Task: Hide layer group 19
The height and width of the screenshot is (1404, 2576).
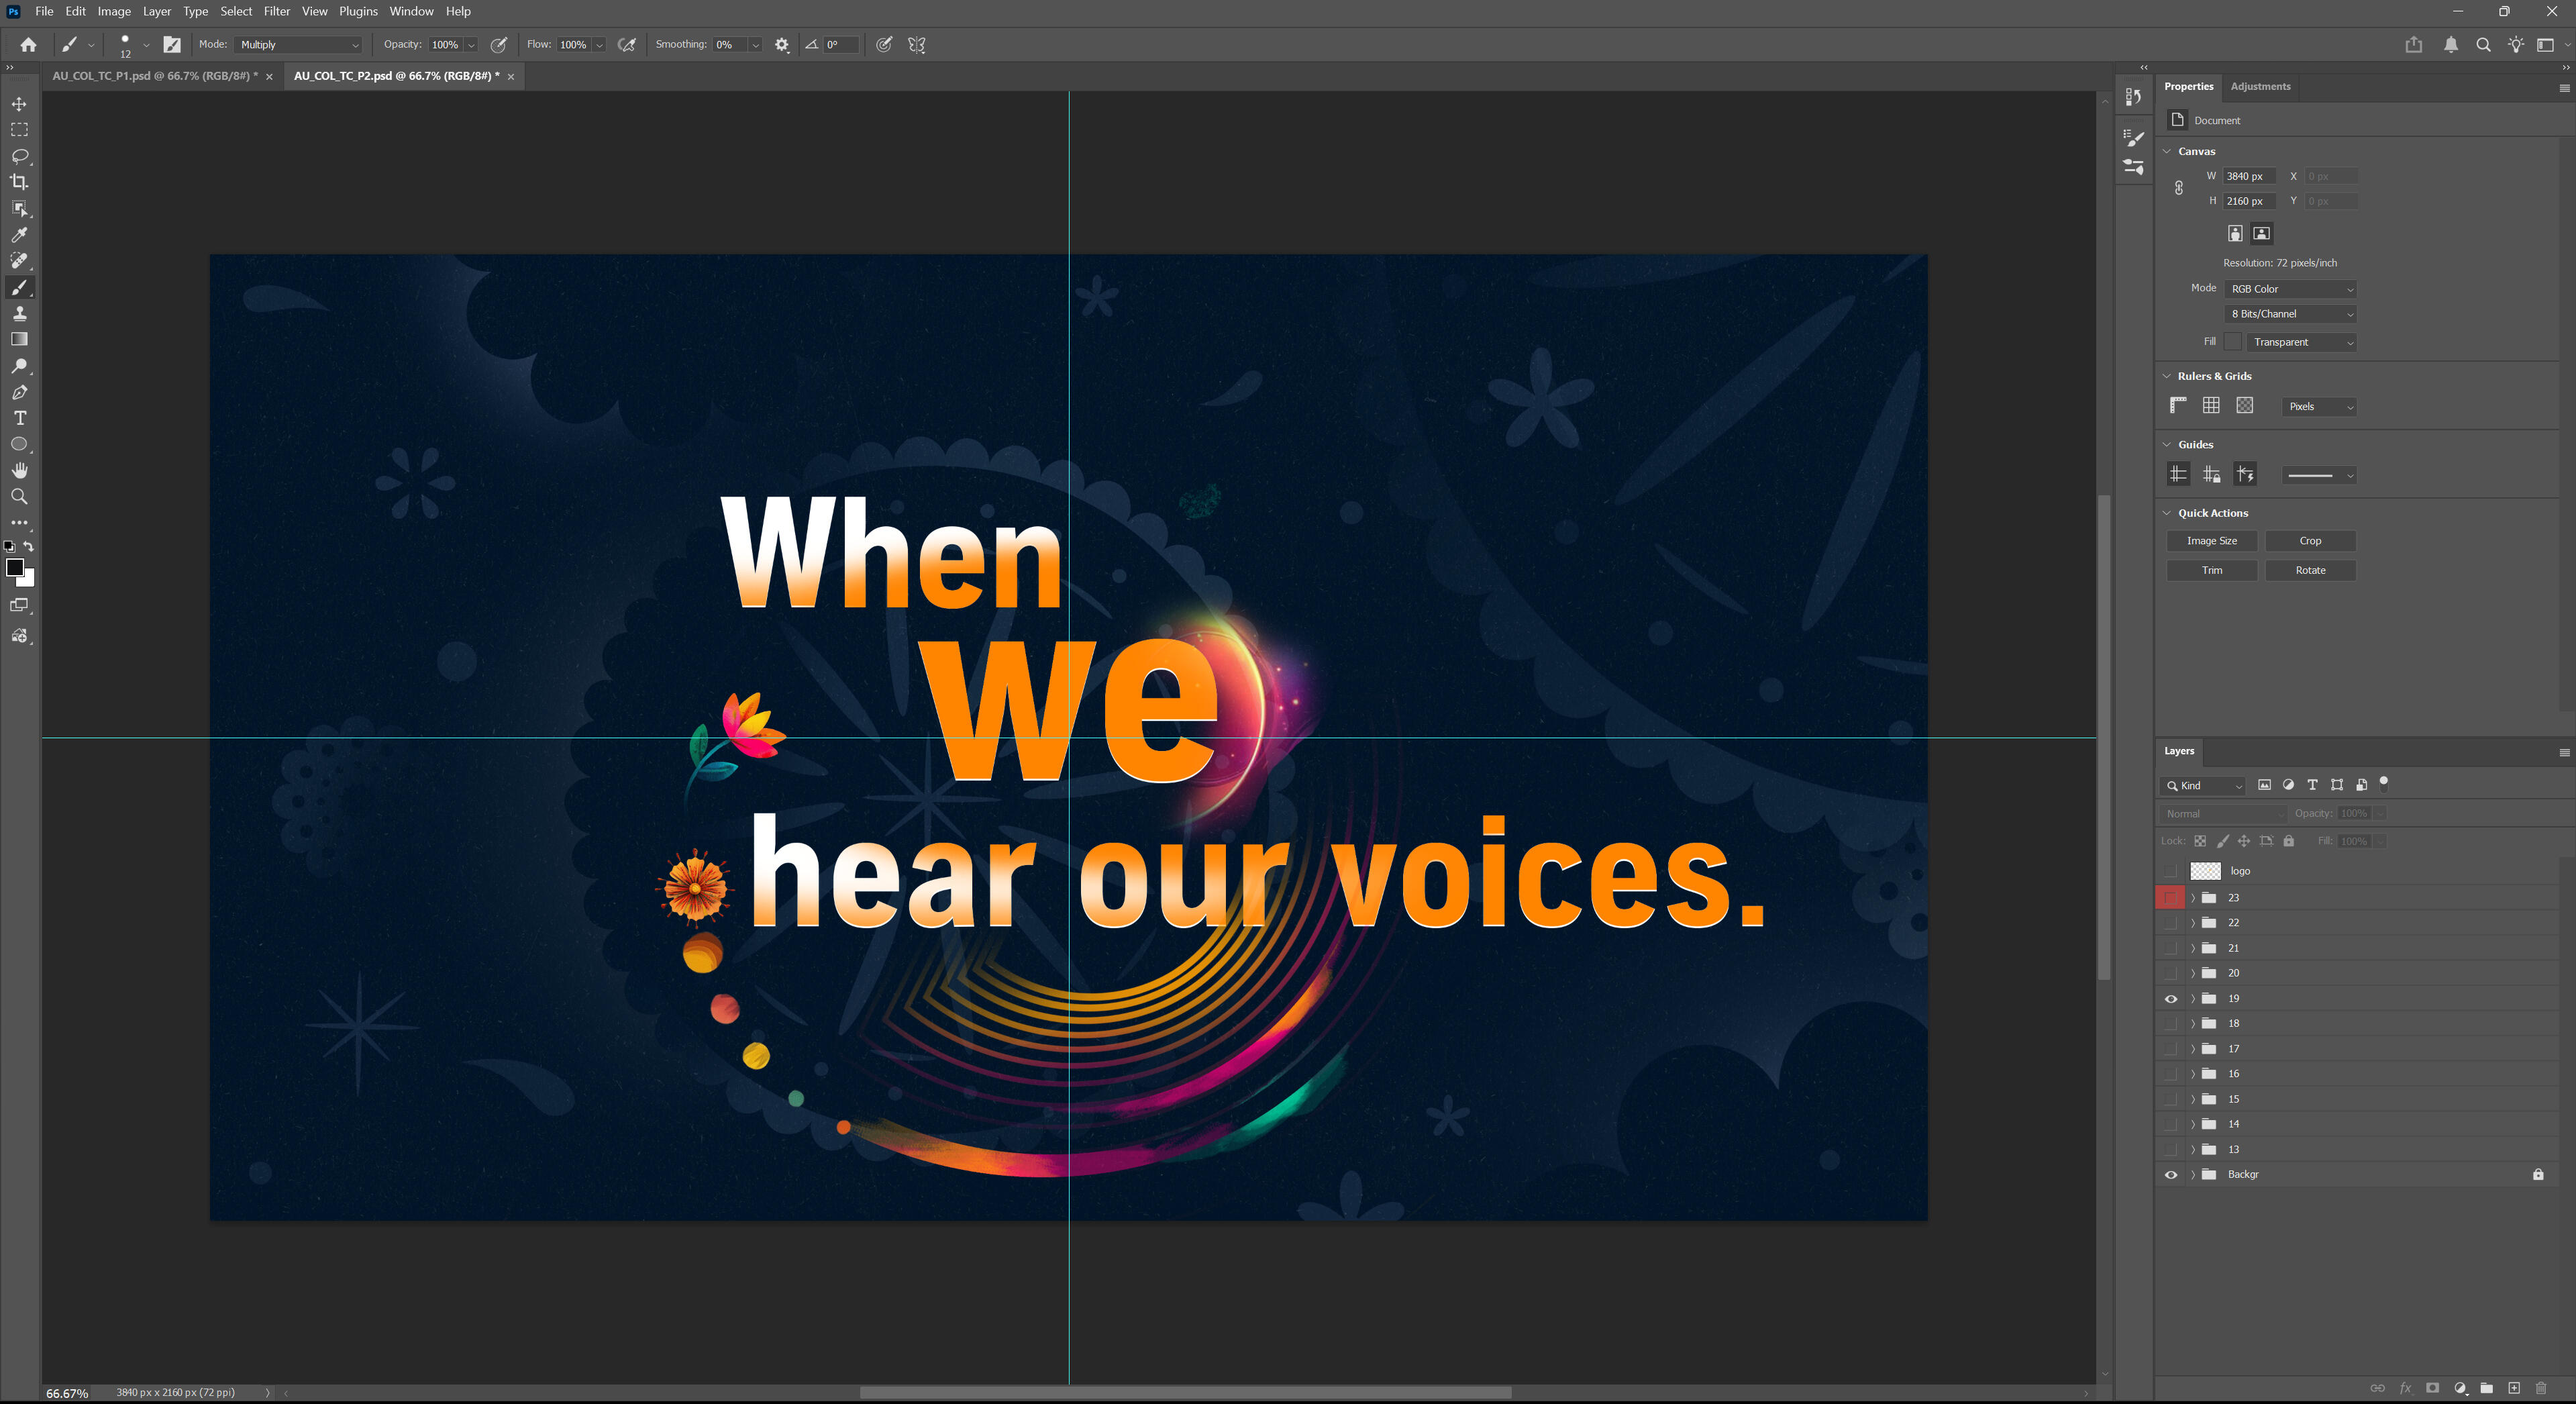Action: (x=2170, y=998)
